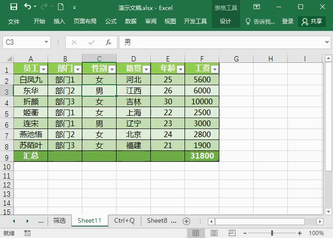The image size is (333, 238).
Task: Click the Undo arrow icon
Action: point(28,7)
